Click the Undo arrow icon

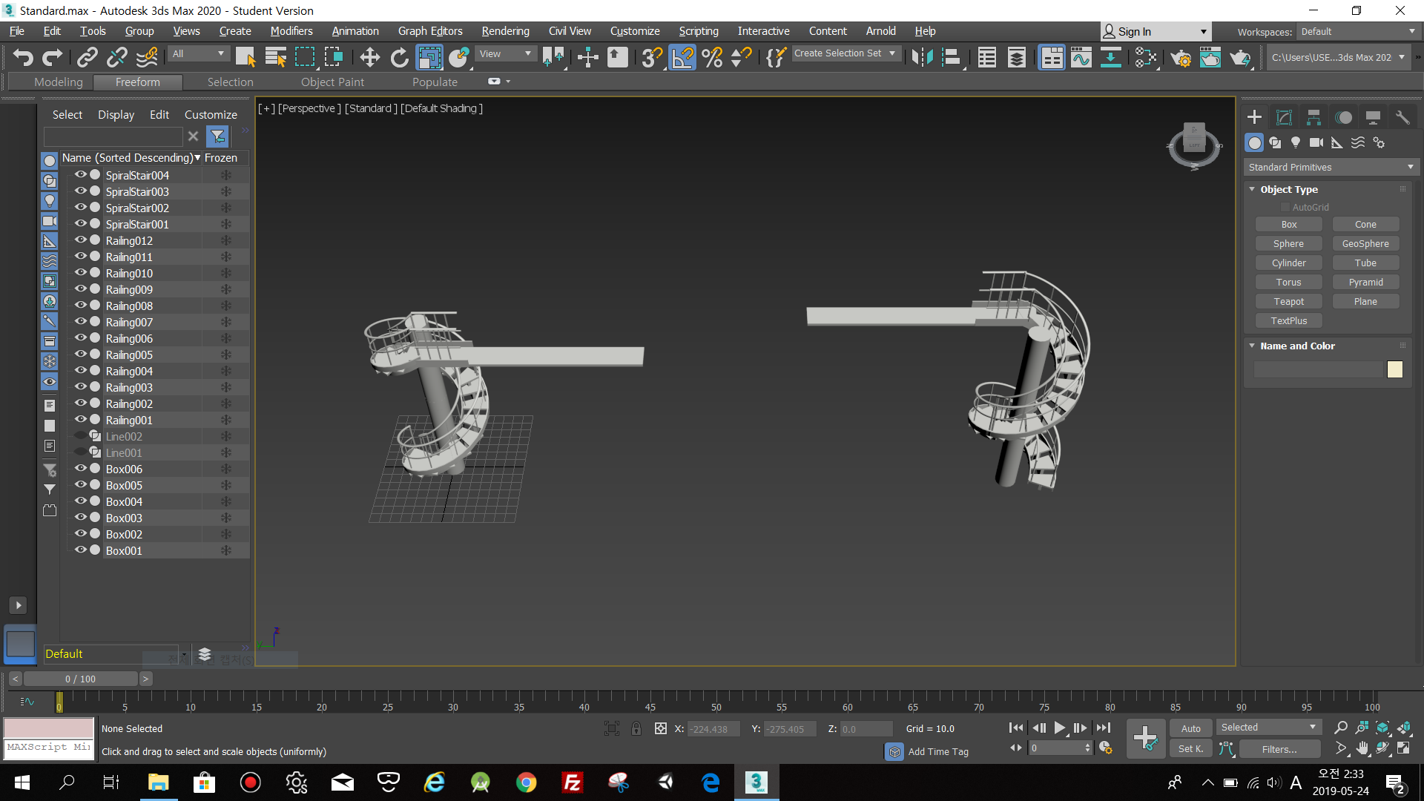pyautogui.click(x=23, y=57)
